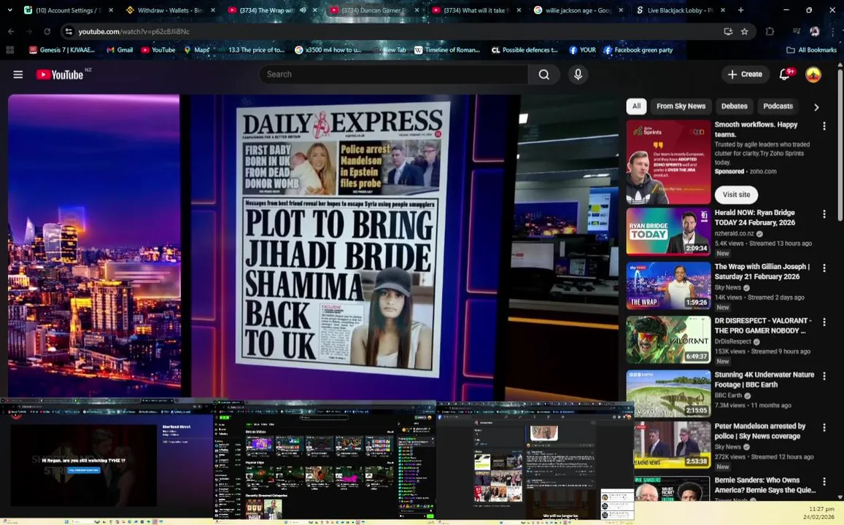
Task: Select the From Sky News chip
Action: (681, 106)
